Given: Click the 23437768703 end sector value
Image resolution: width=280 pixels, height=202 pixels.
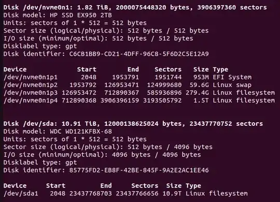Looking at the screenshot, I should (91, 194).
